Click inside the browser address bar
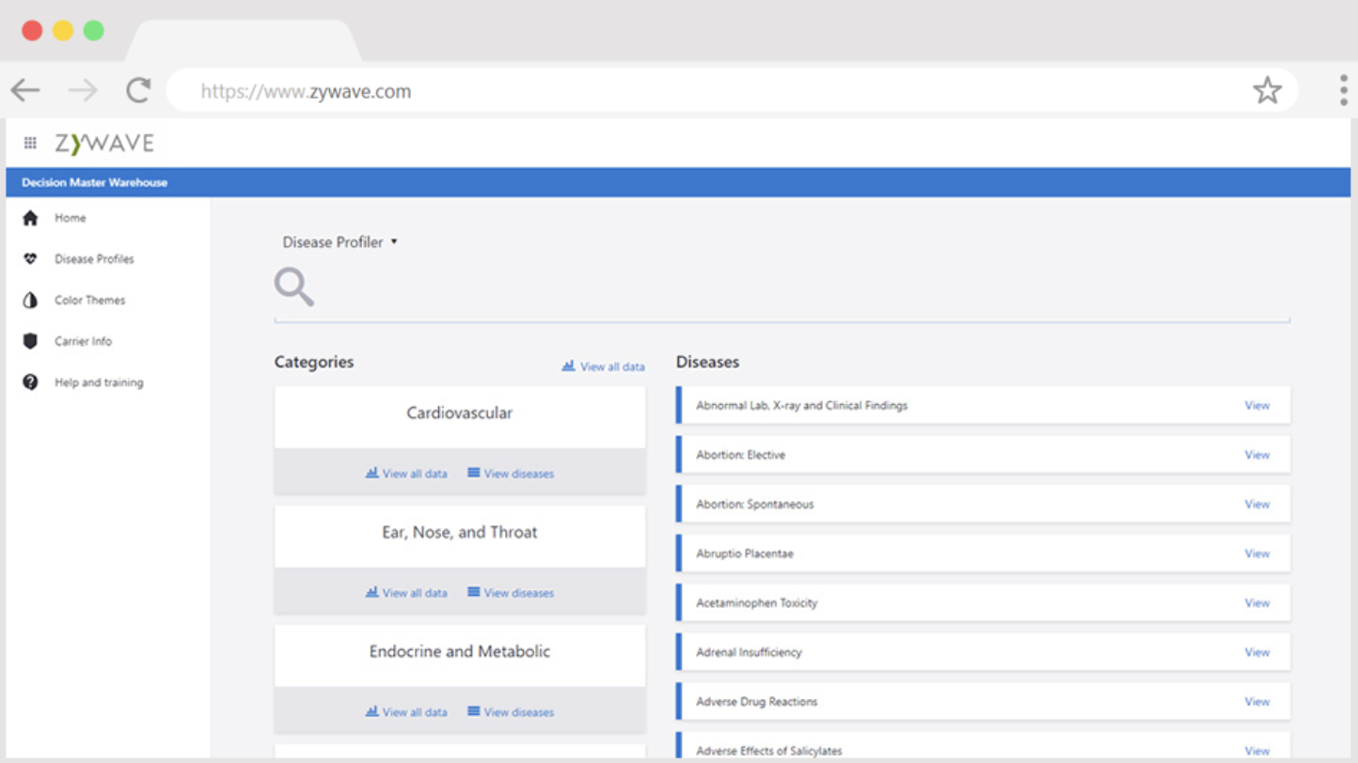The image size is (1358, 763). 658,90
